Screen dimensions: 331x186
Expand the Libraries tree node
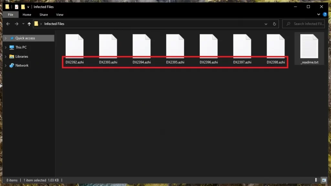click(6, 56)
